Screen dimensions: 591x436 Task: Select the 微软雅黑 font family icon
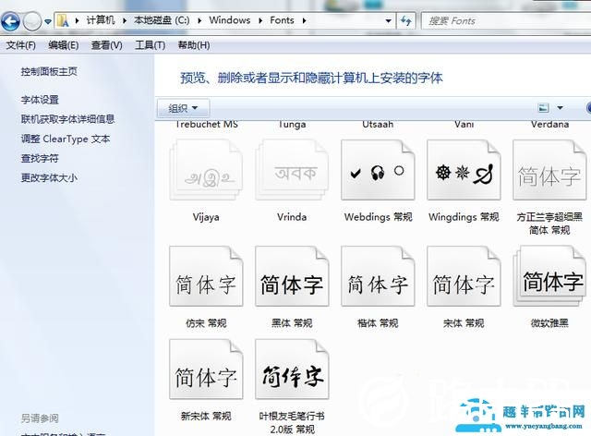[x=549, y=276]
